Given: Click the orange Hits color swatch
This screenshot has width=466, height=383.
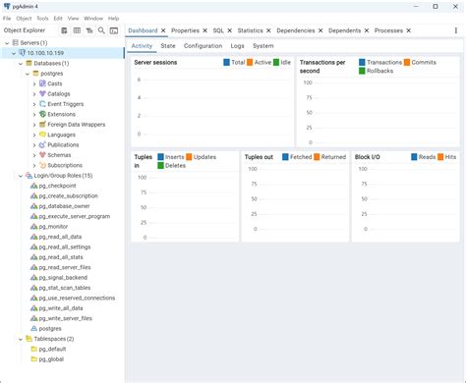Looking at the screenshot, I should tap(440, 157).
